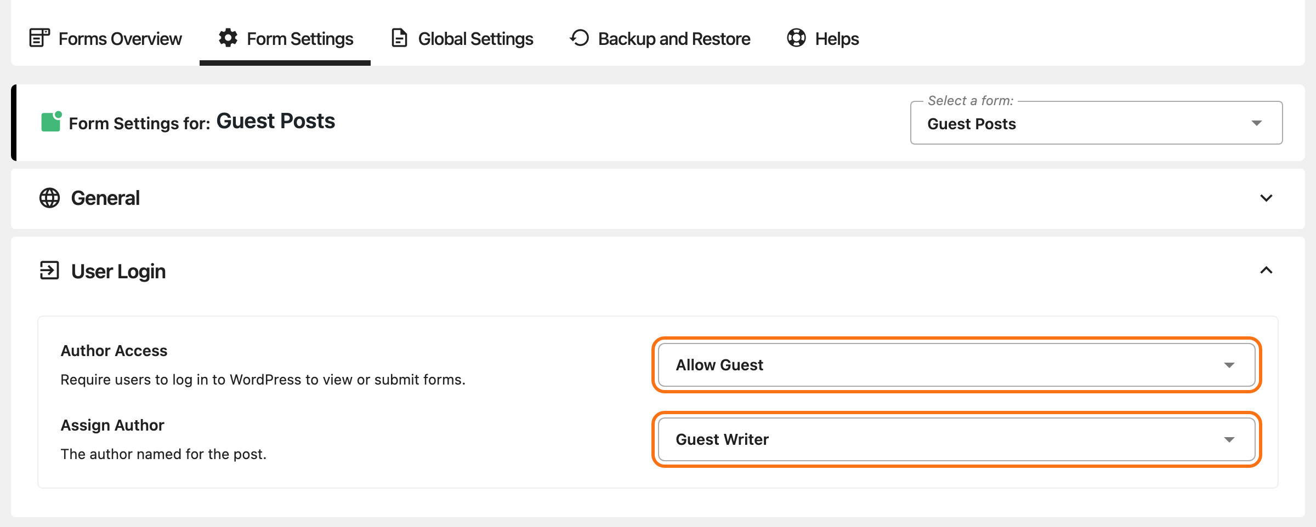Open the Forms Overview tab

[105, 38]
